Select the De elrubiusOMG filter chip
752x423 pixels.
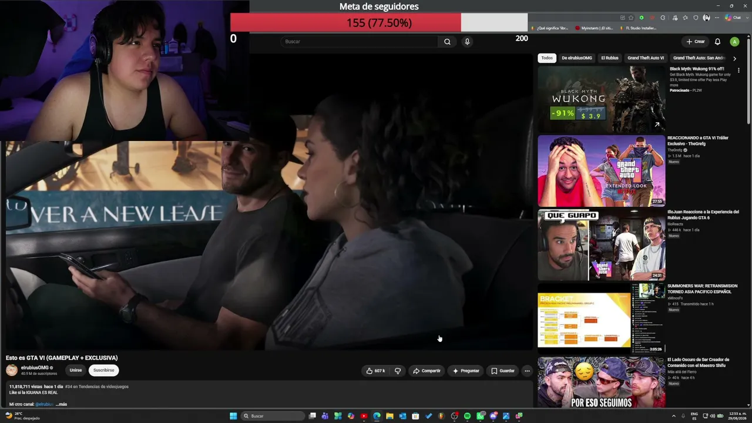pyautogui.click(x=577, y=58)
